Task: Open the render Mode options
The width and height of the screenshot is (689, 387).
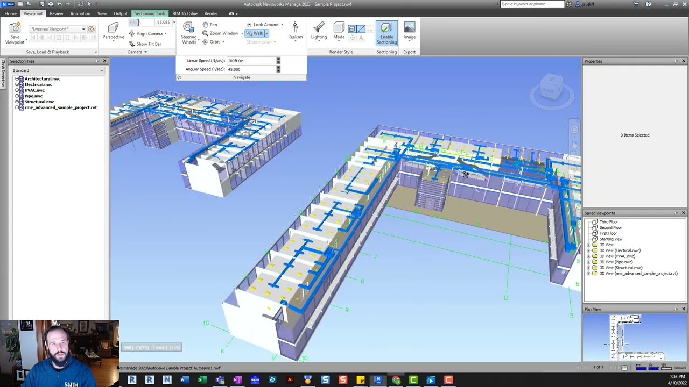Action: tap(339, 31)
